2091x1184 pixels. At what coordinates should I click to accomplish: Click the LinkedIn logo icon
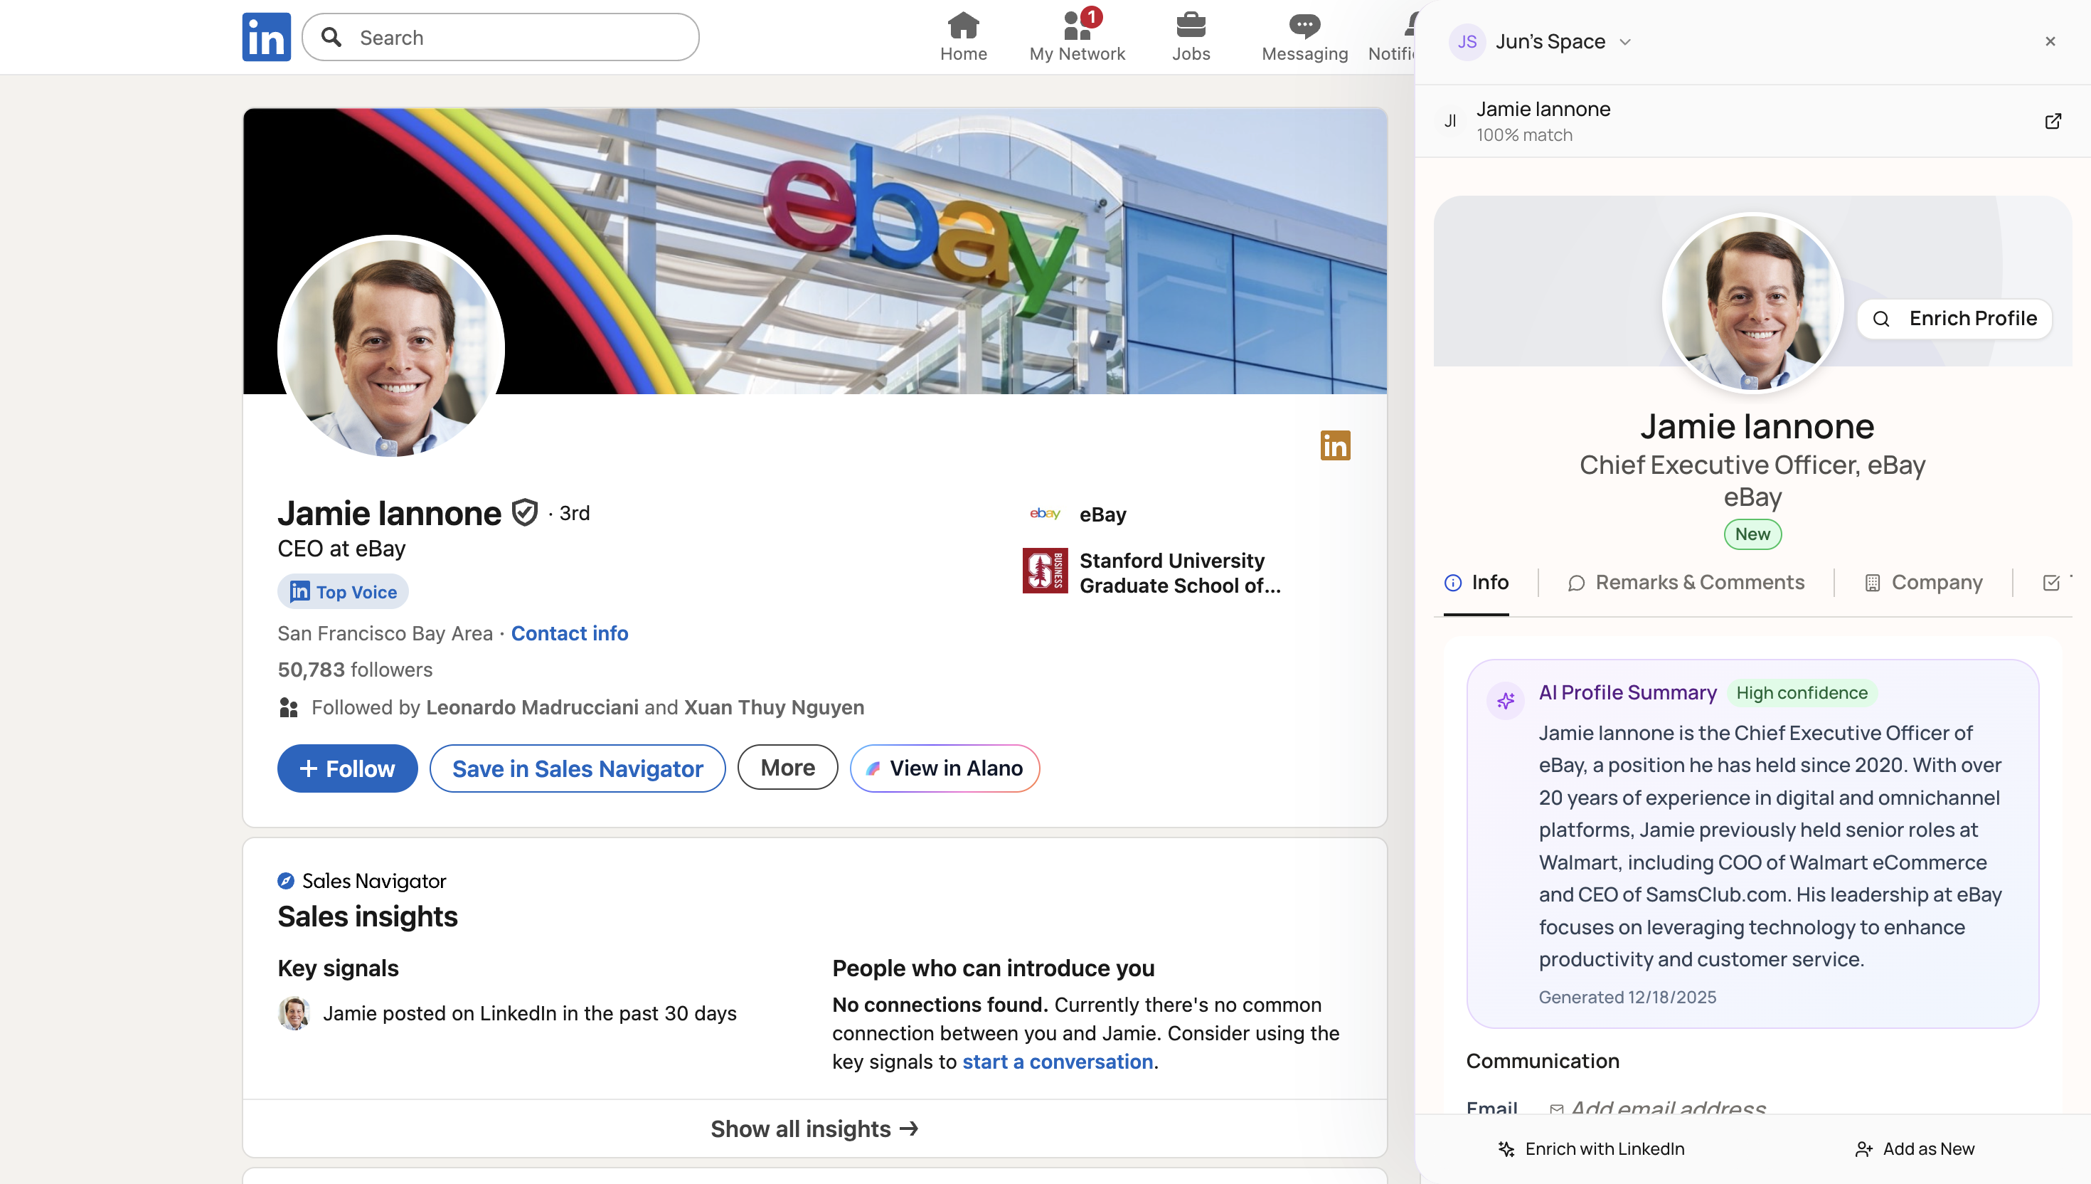(x=266, y=36)
